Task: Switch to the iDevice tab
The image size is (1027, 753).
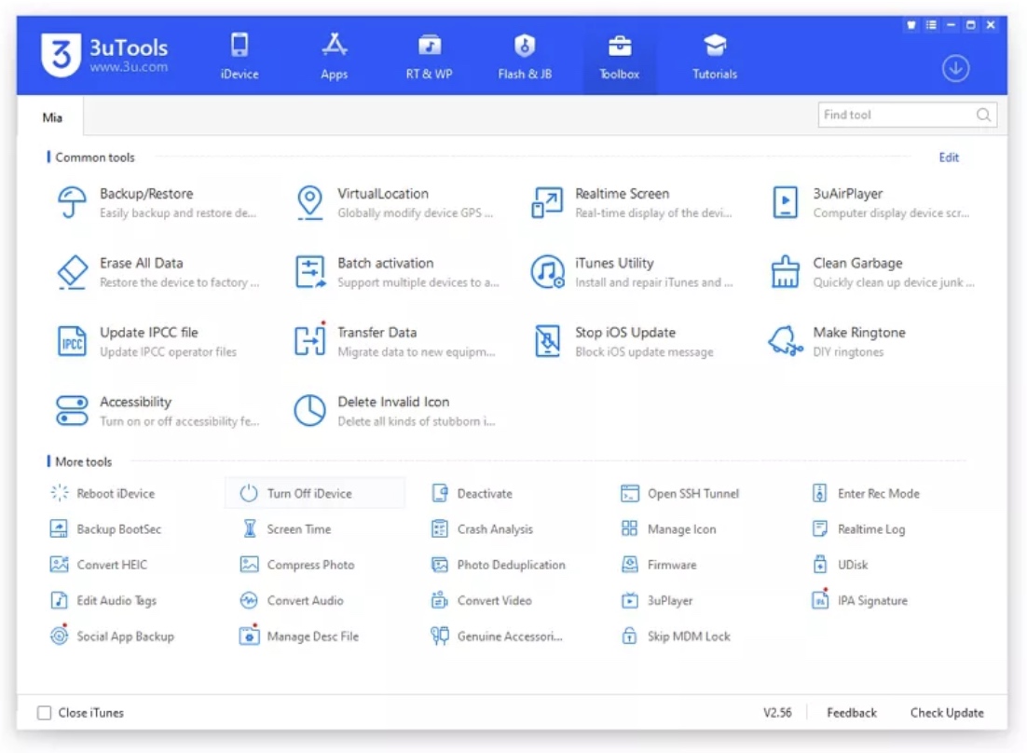Action: tap(240, 56)
